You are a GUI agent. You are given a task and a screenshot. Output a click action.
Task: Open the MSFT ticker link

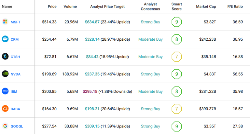15,22
